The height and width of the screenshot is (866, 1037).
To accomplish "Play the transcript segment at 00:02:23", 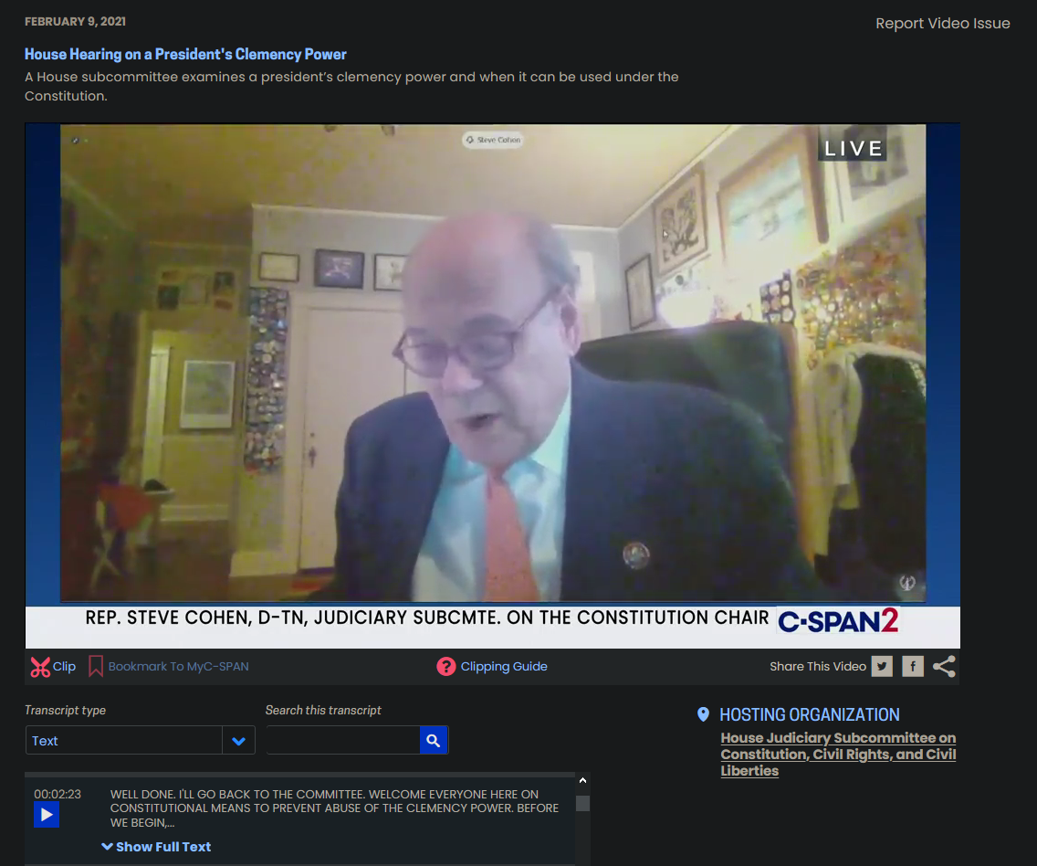I will pos(47,815).
